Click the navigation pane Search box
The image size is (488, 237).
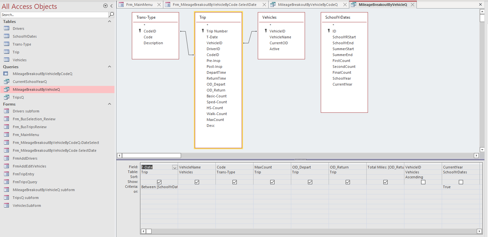[54, 15]
